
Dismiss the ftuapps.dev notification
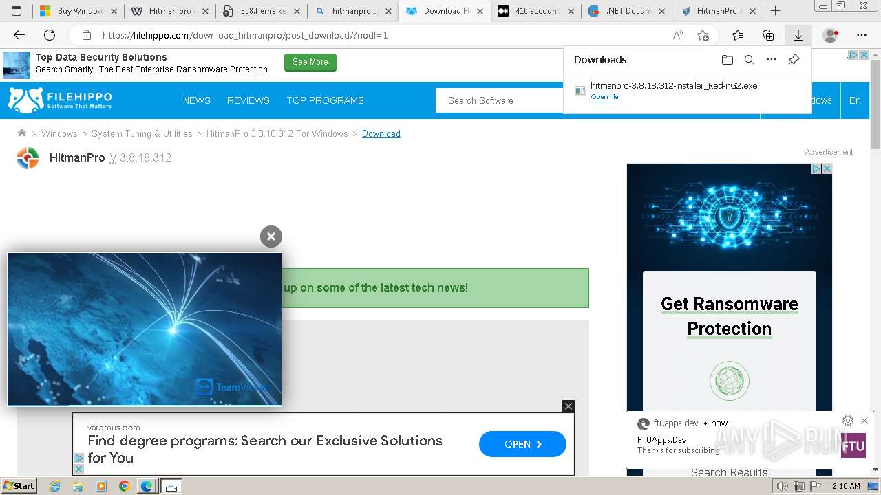[864, 421]
